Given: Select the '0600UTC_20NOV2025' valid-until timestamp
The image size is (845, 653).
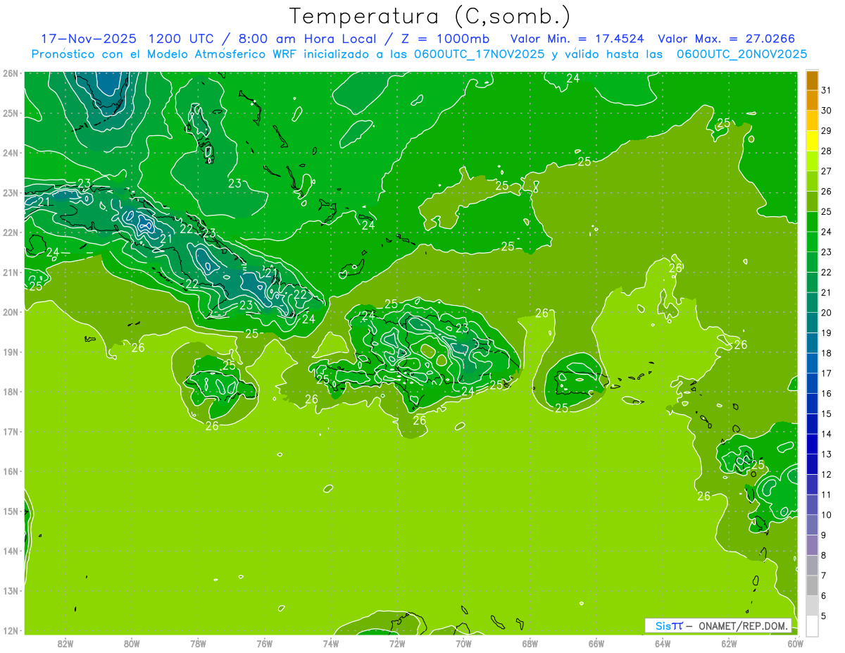Looking at the screenshot, I should [741, 54].
